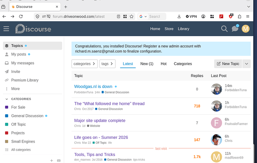The height and width of the screenshot is (163, 257).
Task: Click the New Topic button
Action: (228, 64)
